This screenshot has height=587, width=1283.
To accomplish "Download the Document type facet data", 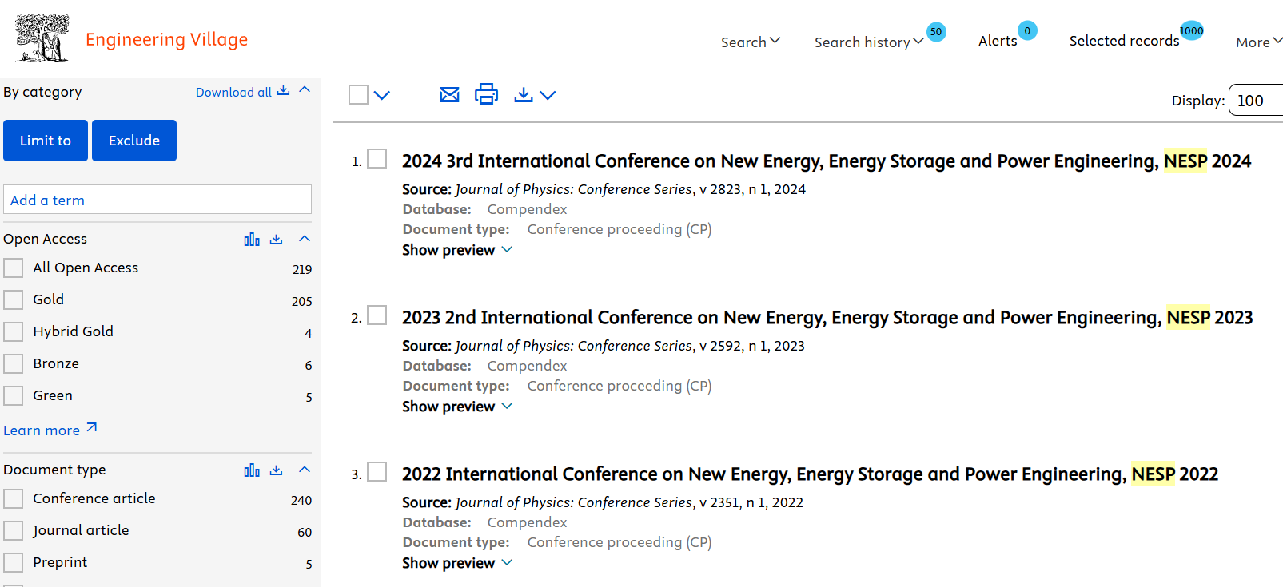I will [x=277, y=470].
